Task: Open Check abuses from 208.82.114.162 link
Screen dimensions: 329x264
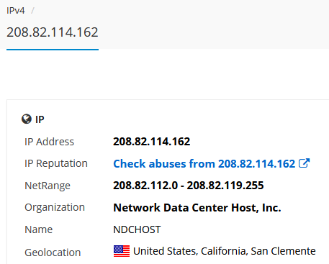Action: [204, 164]
